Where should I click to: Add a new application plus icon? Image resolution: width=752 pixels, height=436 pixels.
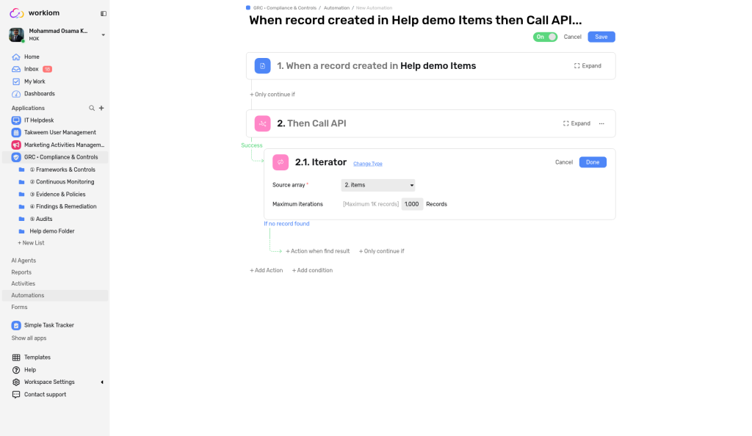click(101, 109)
